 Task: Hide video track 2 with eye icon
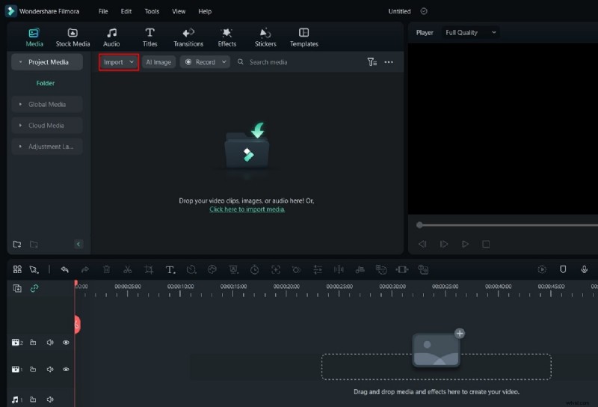coord(66,343)
